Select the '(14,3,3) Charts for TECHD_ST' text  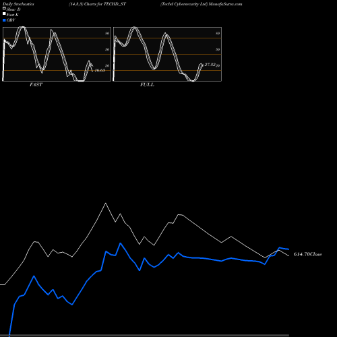pos(97,4)
